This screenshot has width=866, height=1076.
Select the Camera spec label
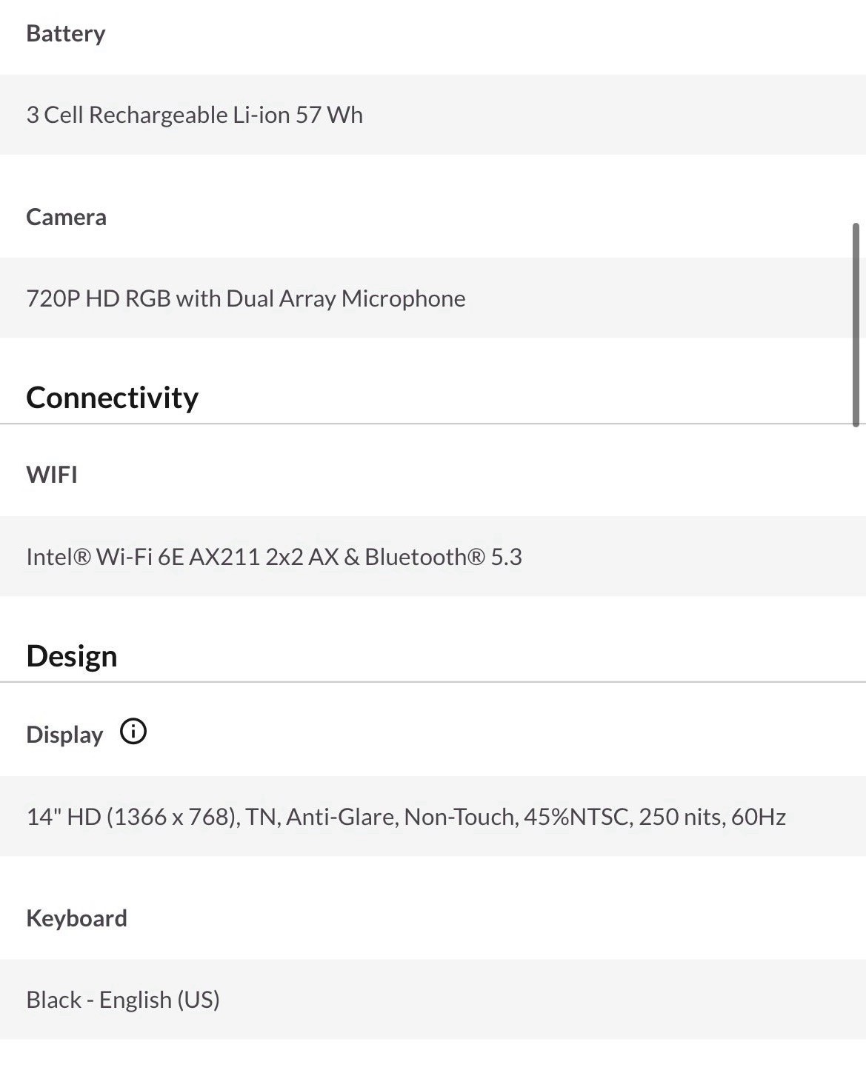click(67, 217)
